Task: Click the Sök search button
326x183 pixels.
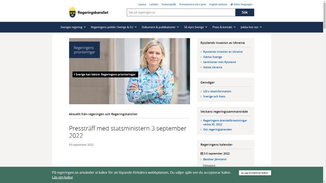Action: coord(245,13)
